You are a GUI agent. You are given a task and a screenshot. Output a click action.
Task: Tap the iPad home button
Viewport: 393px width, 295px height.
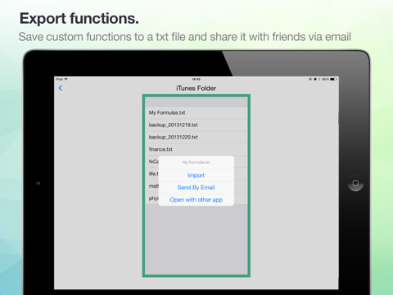pos(355,183)
